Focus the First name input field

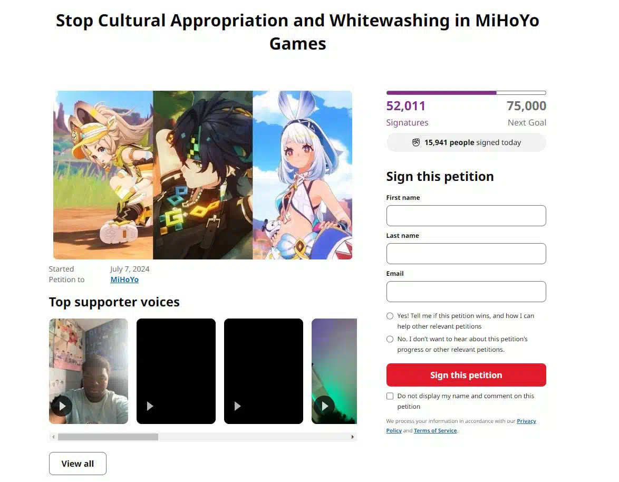pyautogui.click(x=466, y=216)
